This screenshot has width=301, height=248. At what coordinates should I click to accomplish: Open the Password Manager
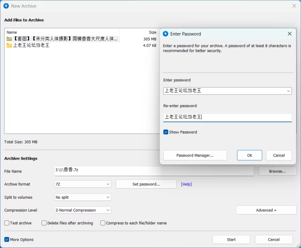(x=195, y=155)
